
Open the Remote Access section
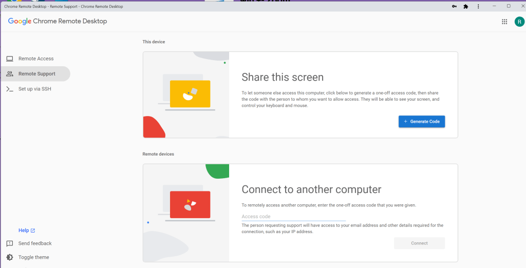point(36,59)
